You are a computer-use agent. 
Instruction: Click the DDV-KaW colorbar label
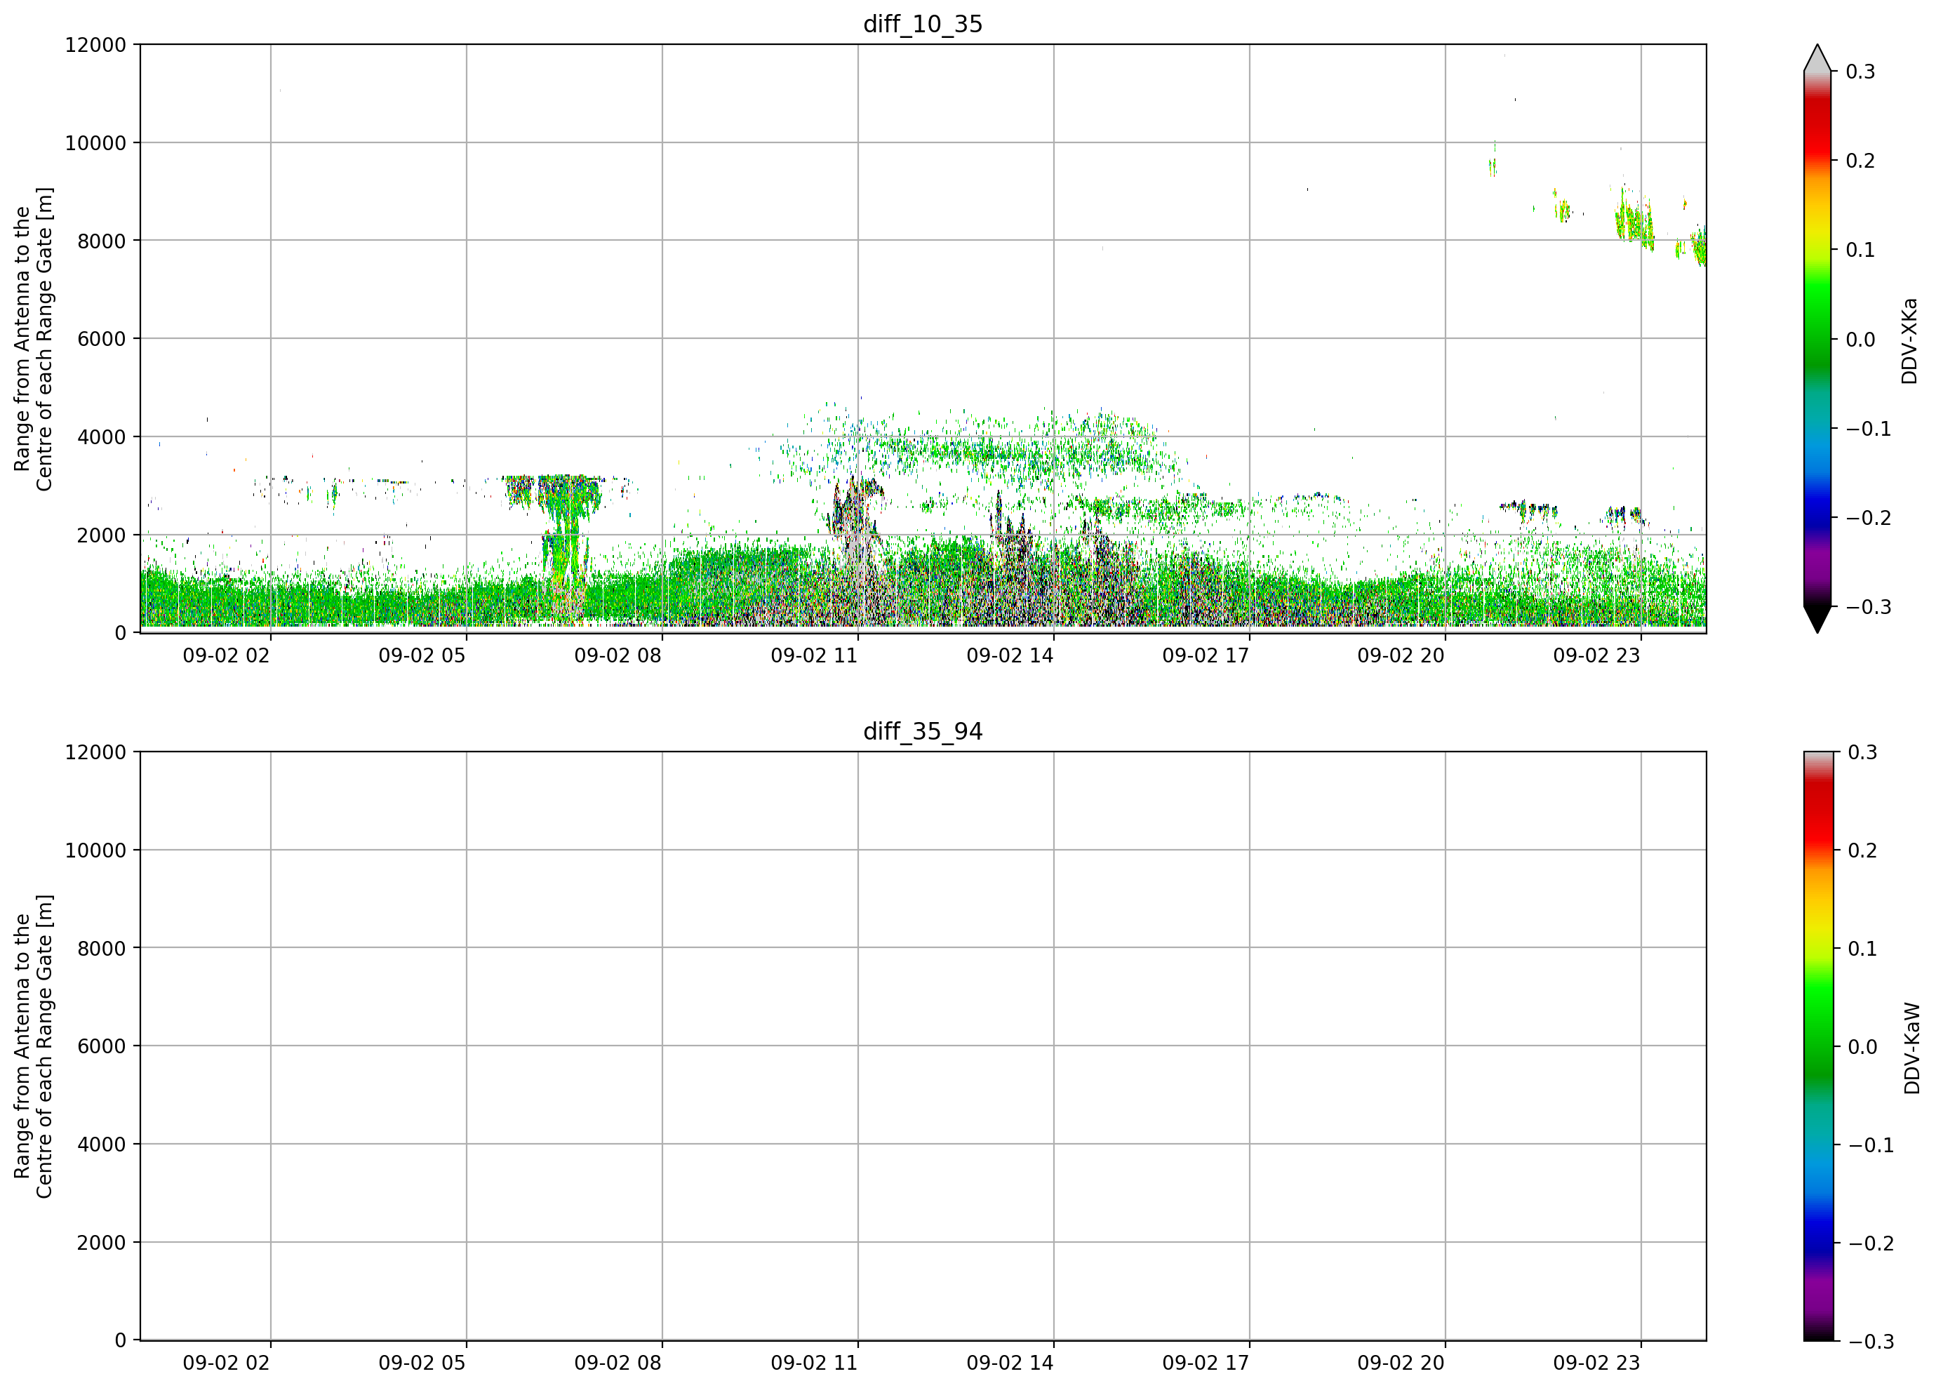click(1912, 1048)
